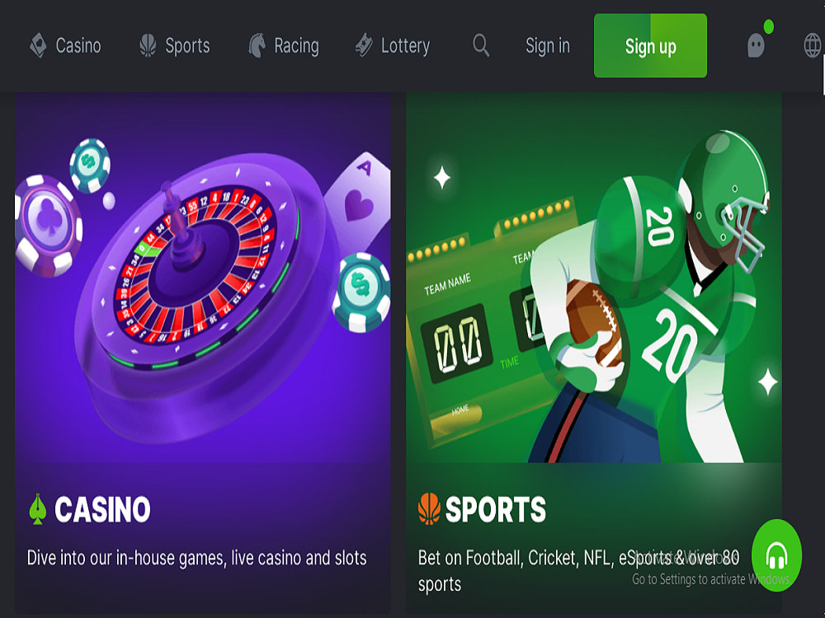Open the chat bubble notifications icon

click(x=756, y=45)
